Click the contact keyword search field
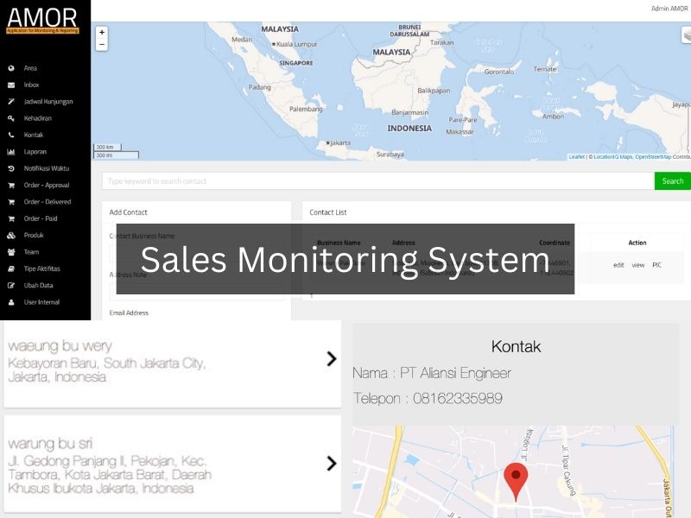This screenshot has width=691, height=518. click(x=377, y=181)
